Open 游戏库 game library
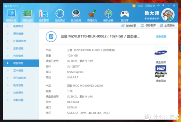Screen dimensions: 181x122 point(125,16)
